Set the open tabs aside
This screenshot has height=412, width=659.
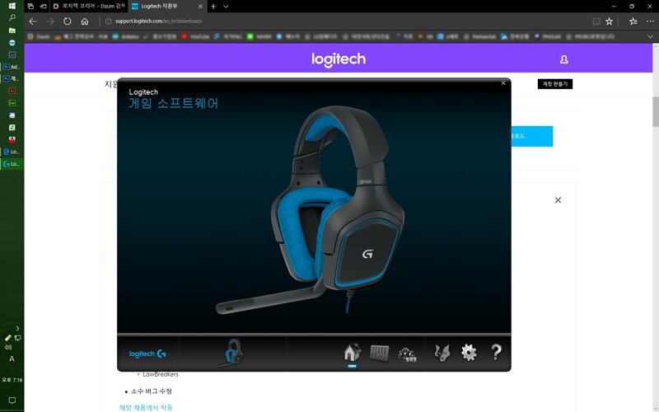[x=43, y=7]
